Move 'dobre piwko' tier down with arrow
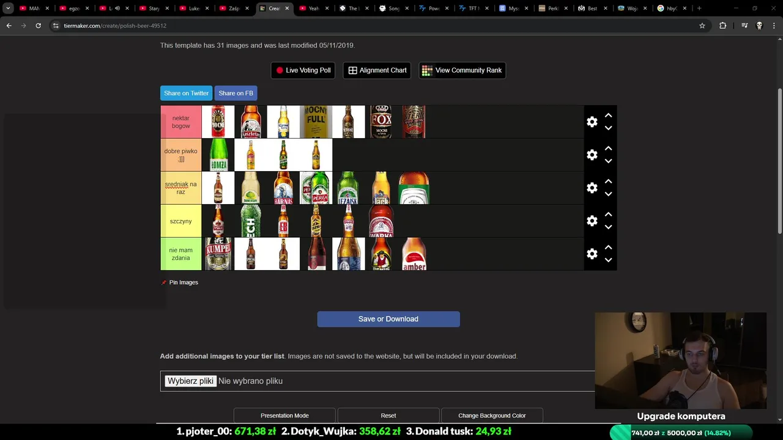Image resolution: width=783 pixels, height=440 pixels. (x=608, y=161)
